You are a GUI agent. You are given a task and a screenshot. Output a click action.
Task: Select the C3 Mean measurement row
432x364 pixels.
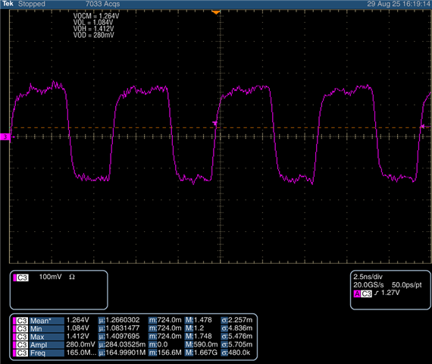(133, 321)
